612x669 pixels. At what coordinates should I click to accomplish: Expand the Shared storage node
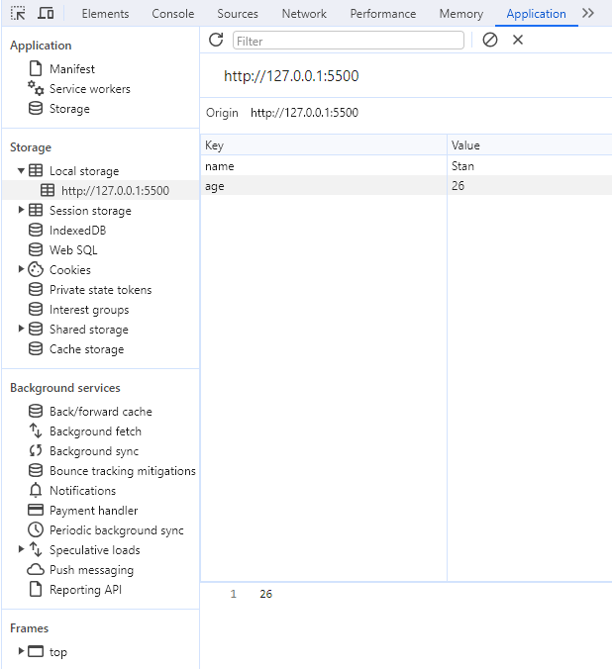pos(21,329)
